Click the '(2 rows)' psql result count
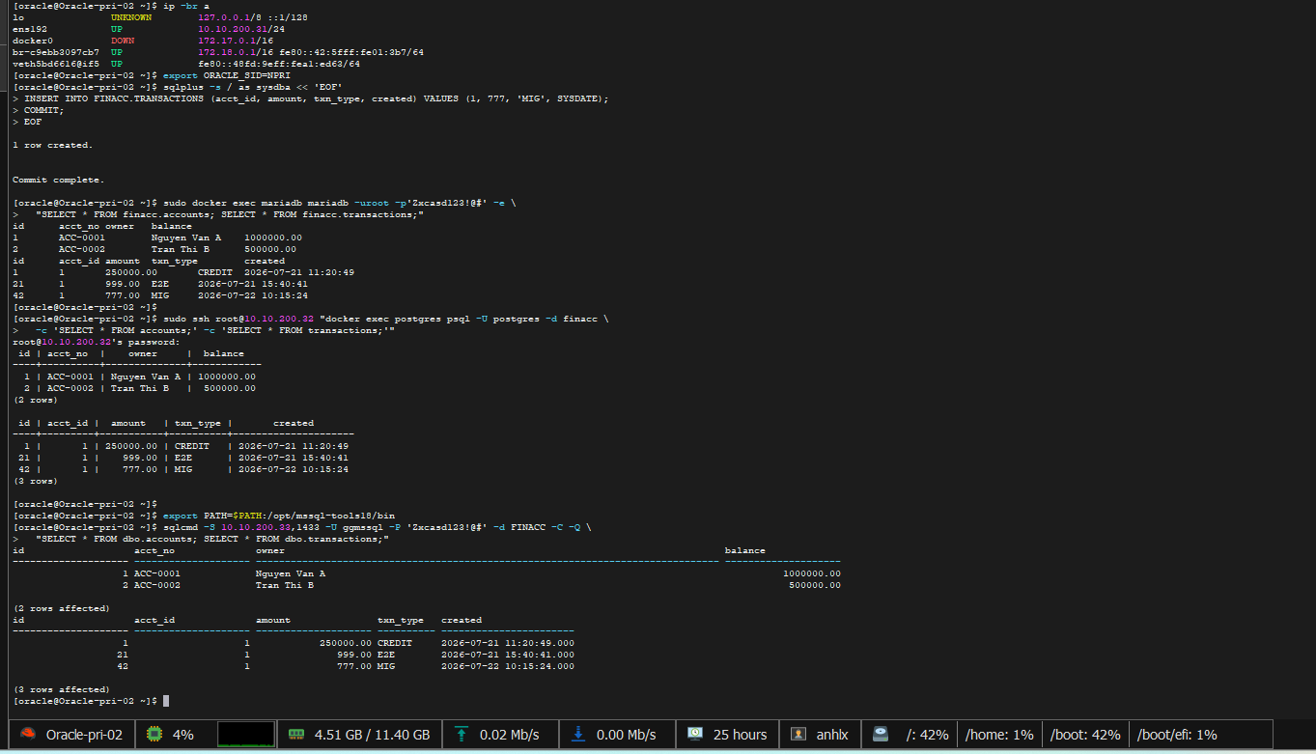 coord(36,400)
